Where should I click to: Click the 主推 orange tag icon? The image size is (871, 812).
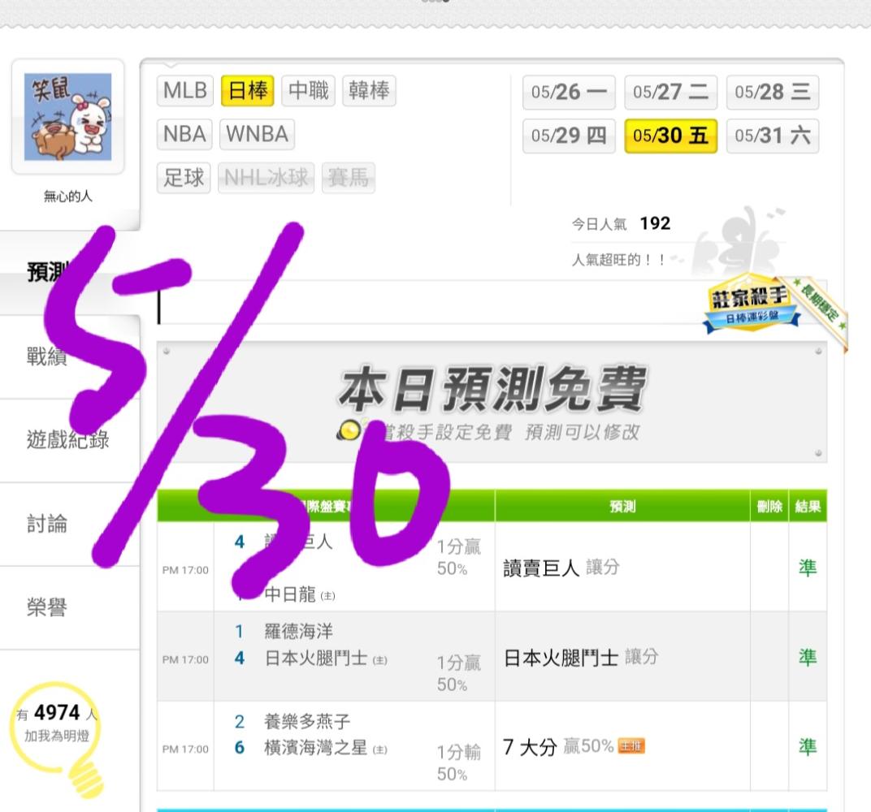[x=631, y=746]
